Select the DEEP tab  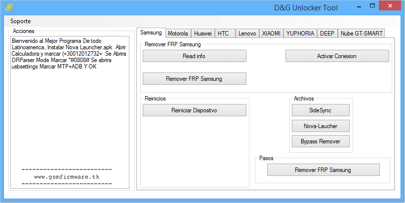pos(327,34)
